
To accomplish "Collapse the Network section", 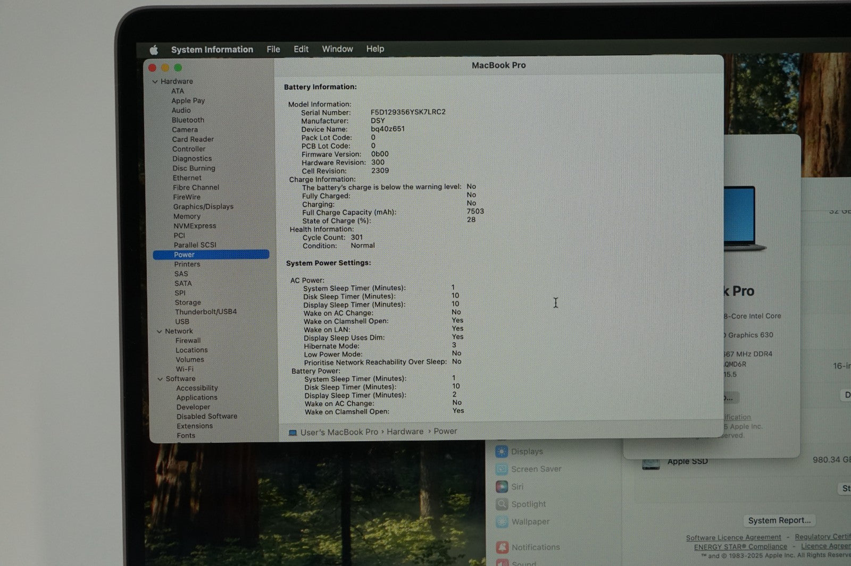I will [x=159, y=332].
